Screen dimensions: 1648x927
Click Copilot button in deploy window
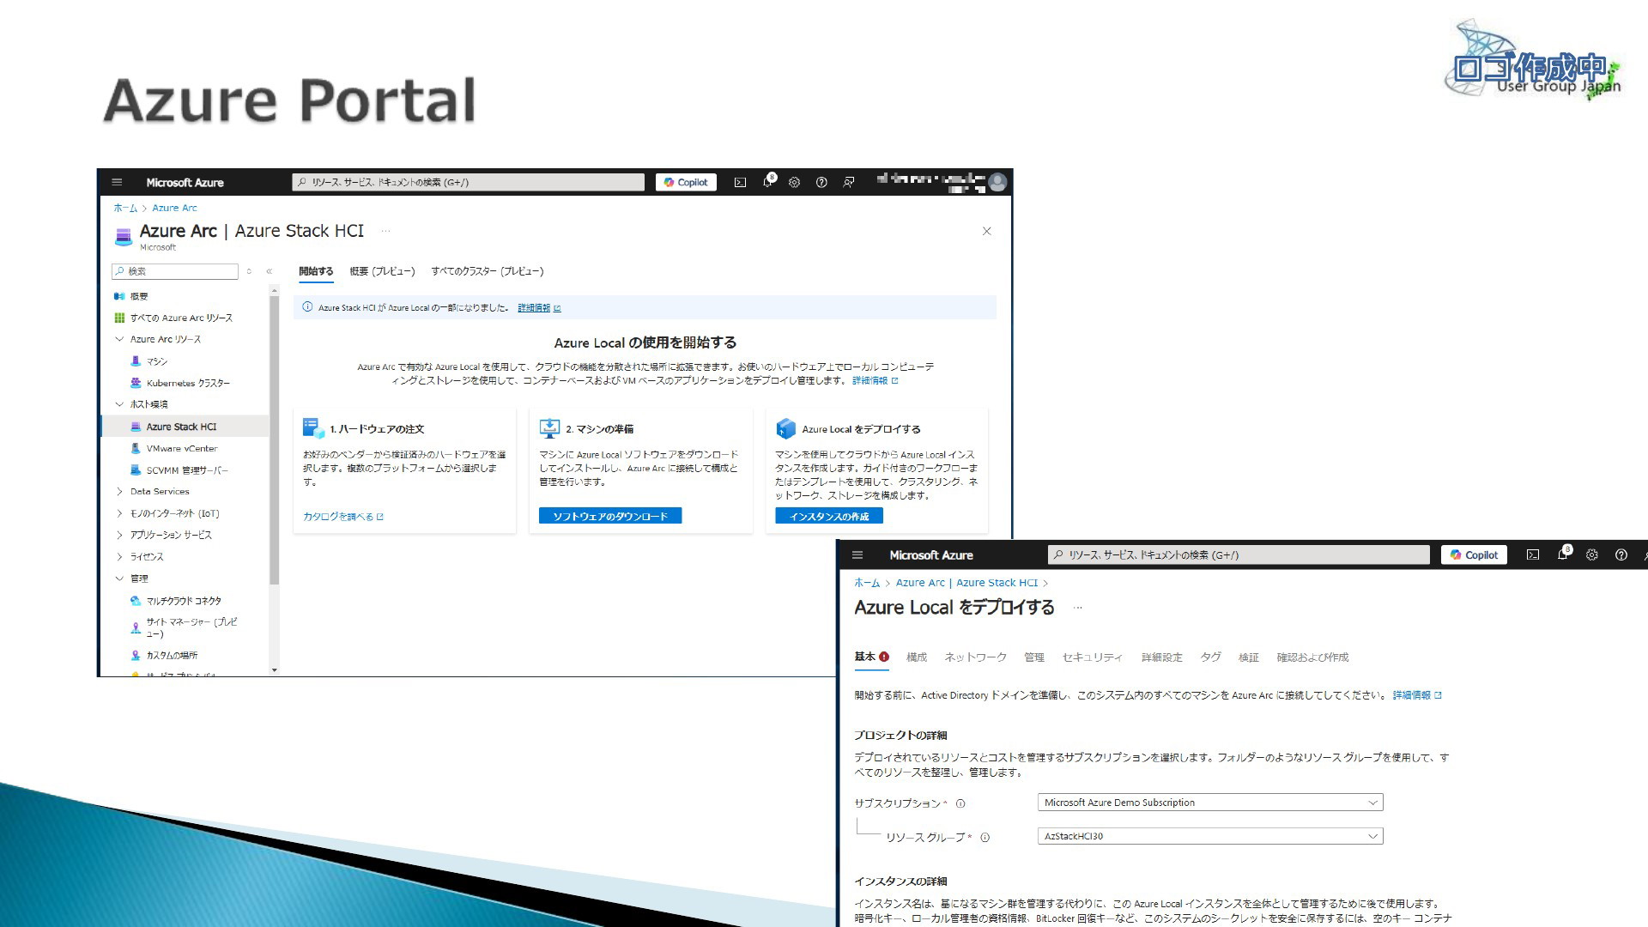point(1474,555)
